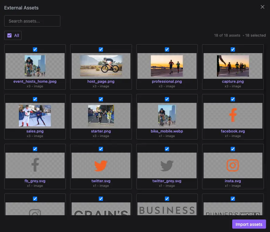This screenshot has width=270, height=232.
Task: Click the professional.png runners thumbnail
Action: [167, 65]
